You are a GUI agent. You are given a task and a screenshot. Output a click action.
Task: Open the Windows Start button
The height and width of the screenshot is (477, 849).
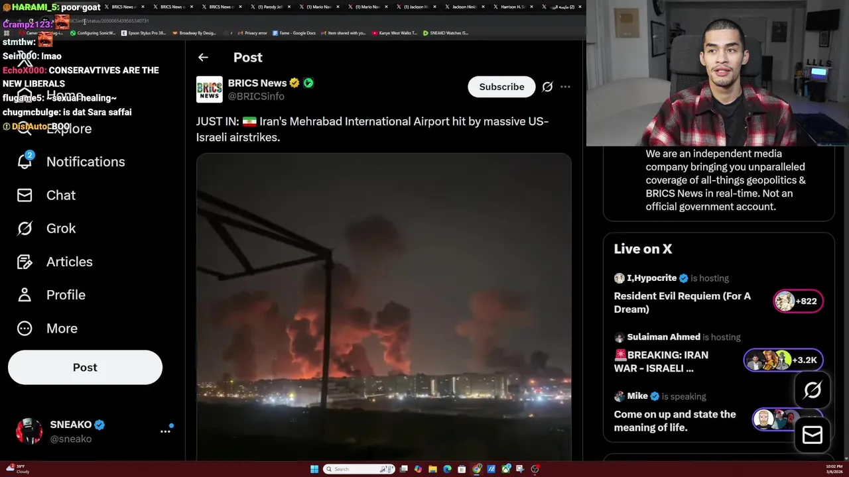tap(314, 469)
